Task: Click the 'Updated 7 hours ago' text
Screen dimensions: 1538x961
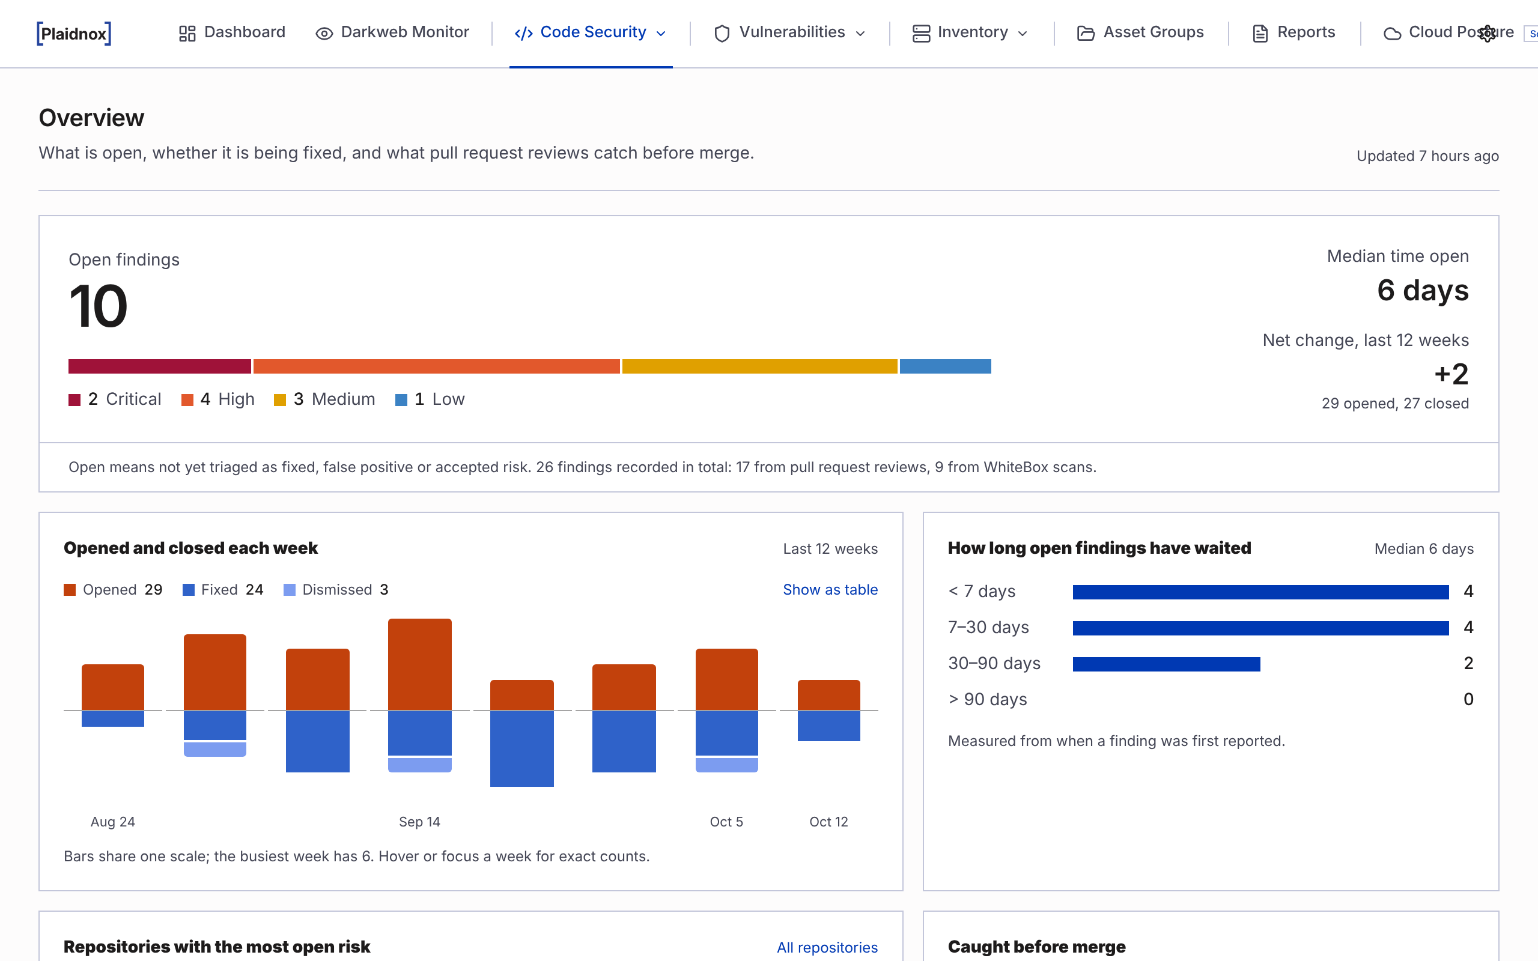Action: click(1427, 156)
